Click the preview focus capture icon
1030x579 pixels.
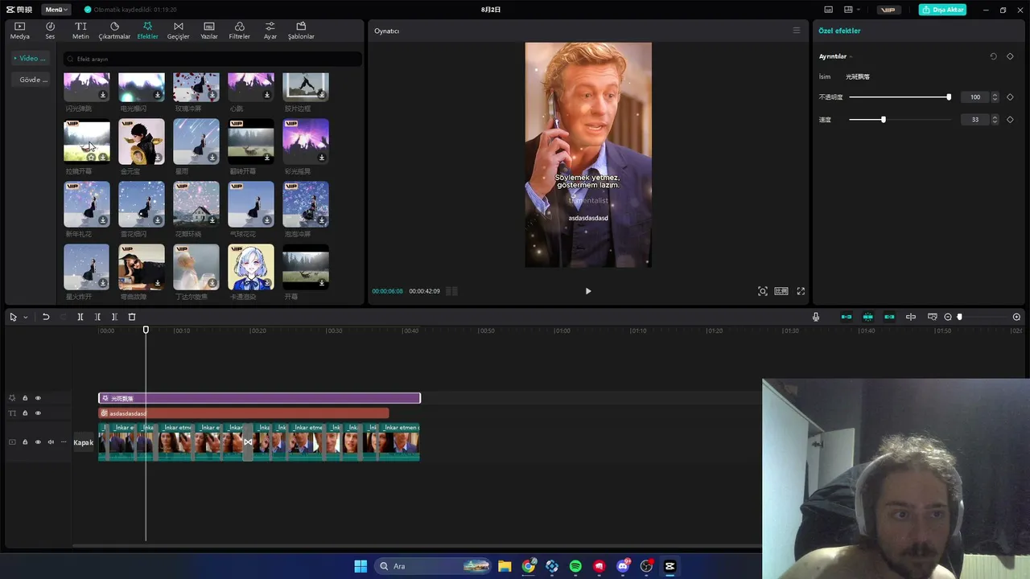point(763,291)
